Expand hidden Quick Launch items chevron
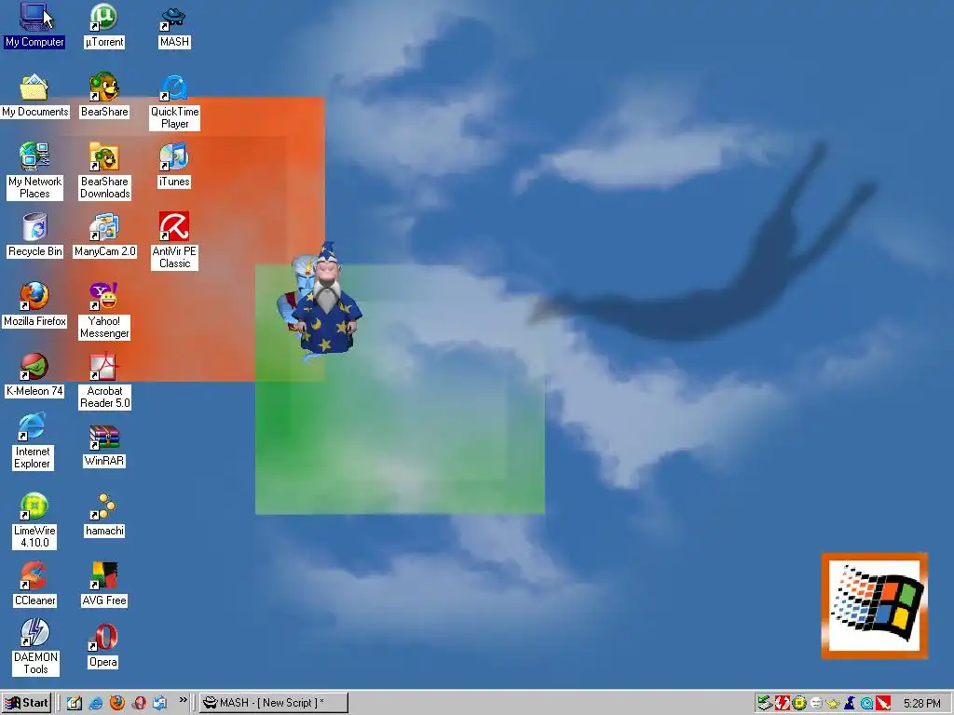954x715 pixels. [183, 700]
